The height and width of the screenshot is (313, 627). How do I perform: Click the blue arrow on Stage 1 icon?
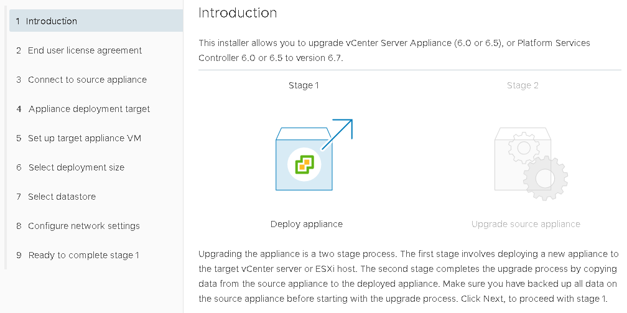click(x=338, y=133)
